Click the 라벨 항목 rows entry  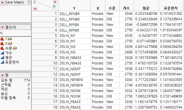(x=15, y=98)
